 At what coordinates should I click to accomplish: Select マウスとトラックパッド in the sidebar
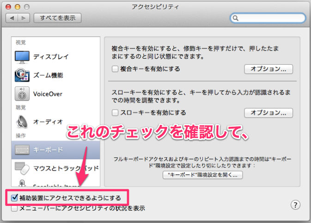pyautogui.click(x=56, y=168)
